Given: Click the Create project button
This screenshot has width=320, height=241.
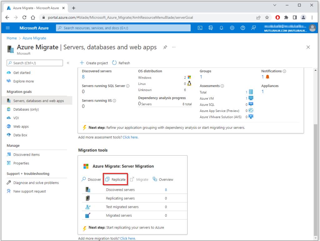Looking at the screenshot, I should coord(94,63).
